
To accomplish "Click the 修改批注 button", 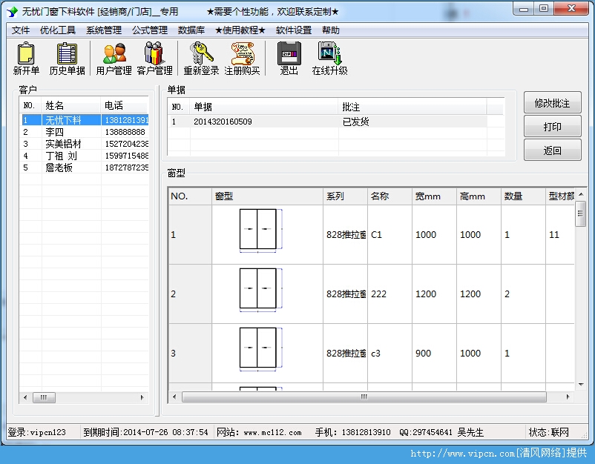I will click(553, 103).
